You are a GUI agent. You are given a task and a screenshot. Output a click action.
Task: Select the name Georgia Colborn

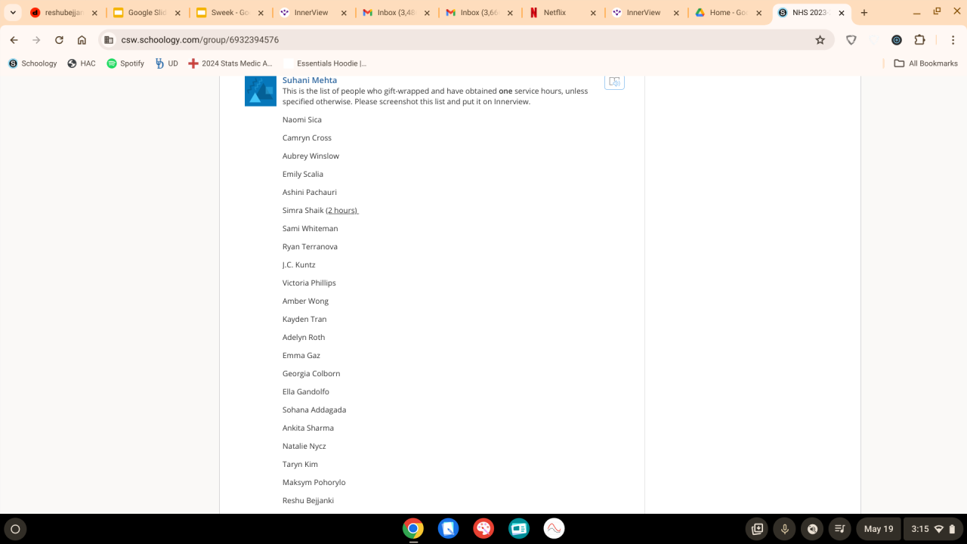[311, 373]
